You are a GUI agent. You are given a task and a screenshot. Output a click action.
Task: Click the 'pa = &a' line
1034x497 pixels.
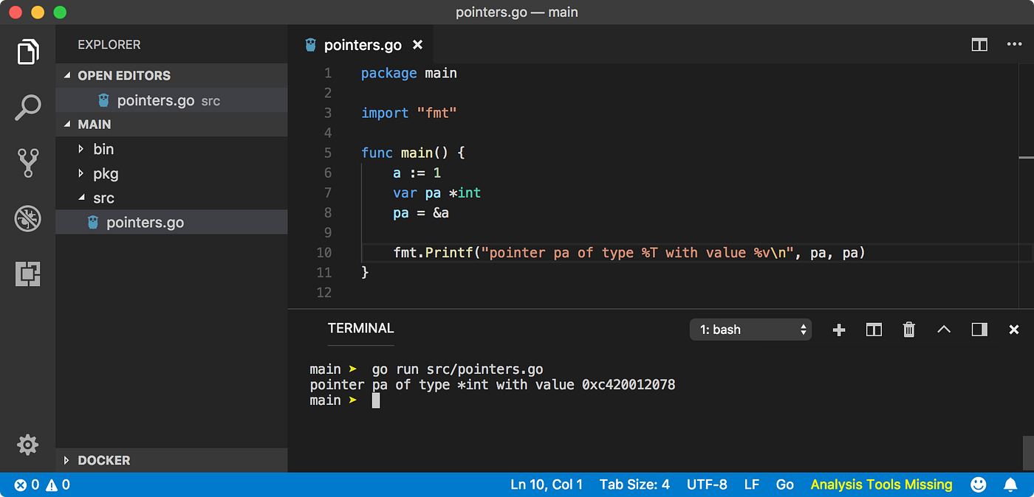421,212
